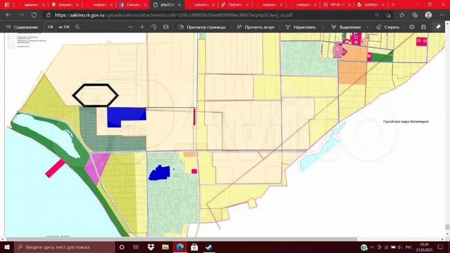The height and width of the screenshot is (253, 450).
Task: Click the page number field showing 138
Action: [x=50, y=27]
